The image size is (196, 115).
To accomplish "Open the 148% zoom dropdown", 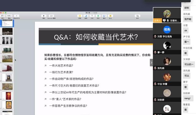I will (x=9, y=16).
